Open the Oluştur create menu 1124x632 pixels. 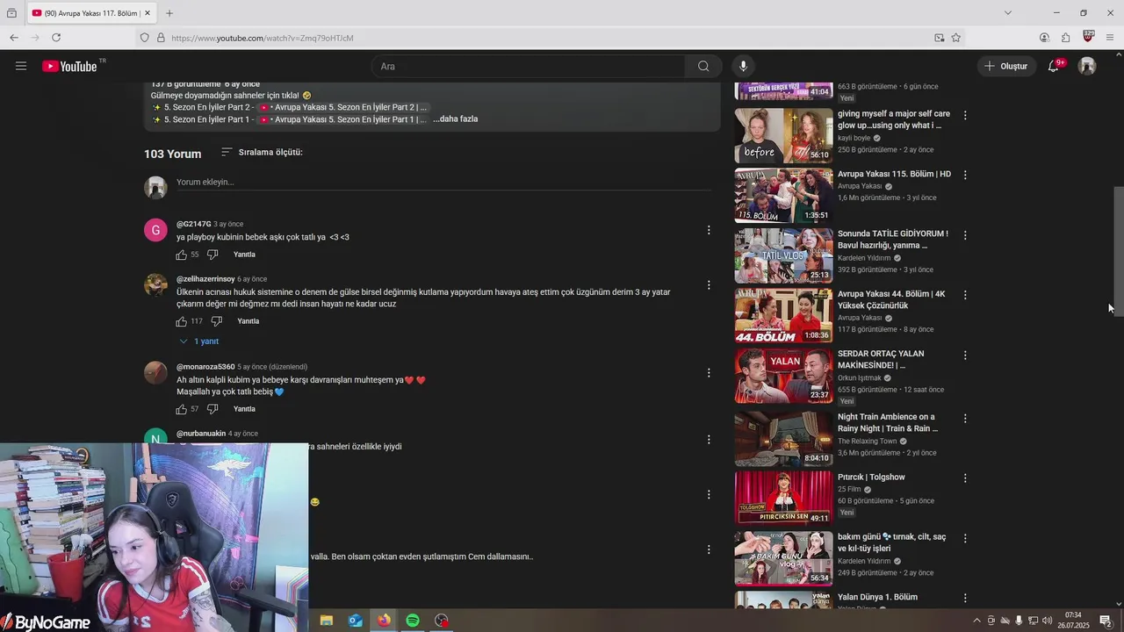1005,67
